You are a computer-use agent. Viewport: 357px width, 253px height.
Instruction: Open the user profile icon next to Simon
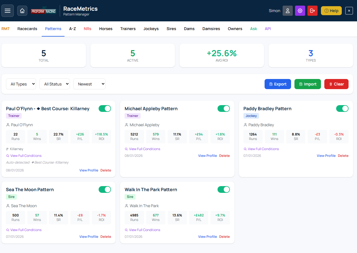point(287,10)
